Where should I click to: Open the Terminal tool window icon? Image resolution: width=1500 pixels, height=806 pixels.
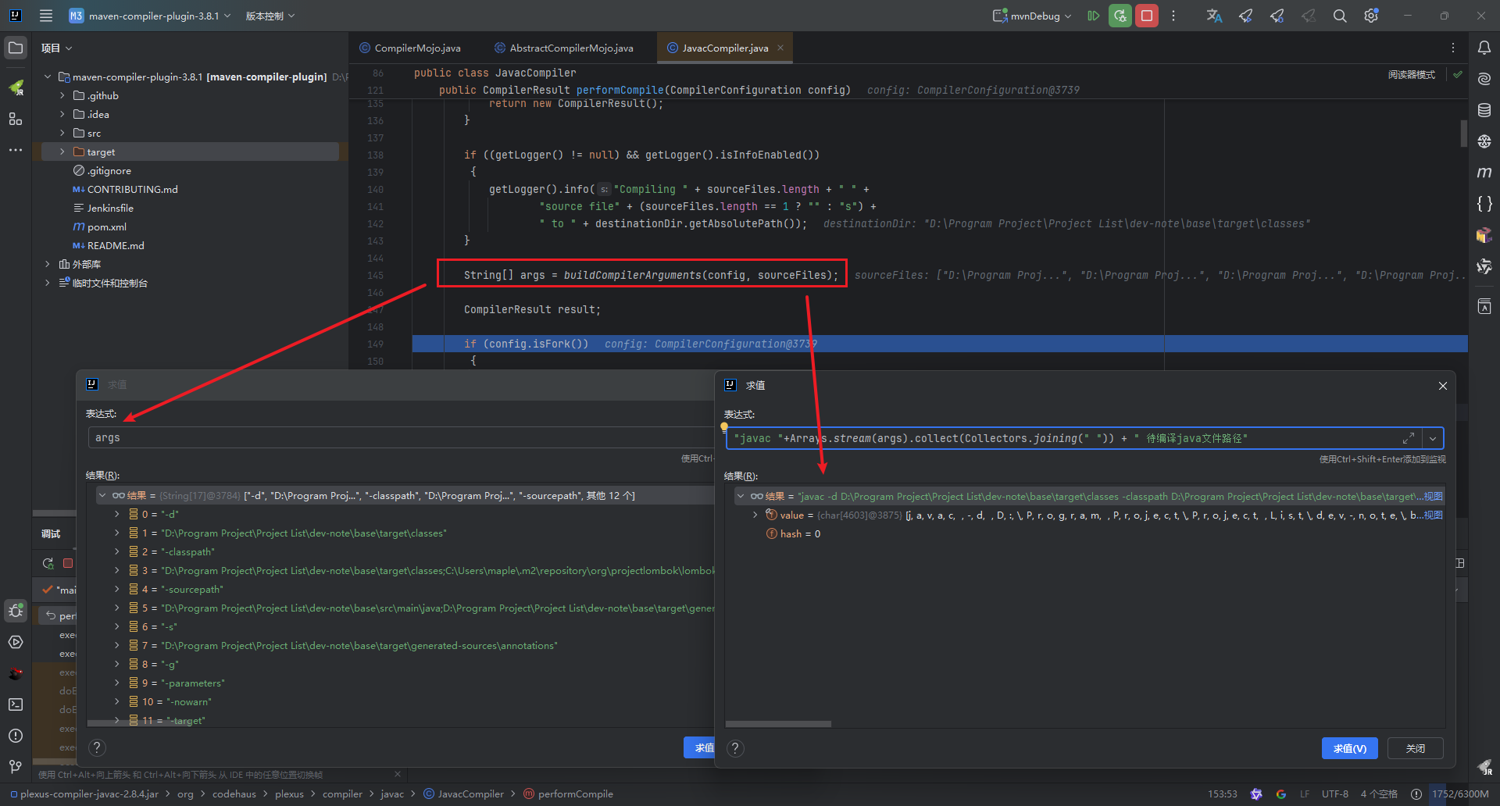click(15, 704)
